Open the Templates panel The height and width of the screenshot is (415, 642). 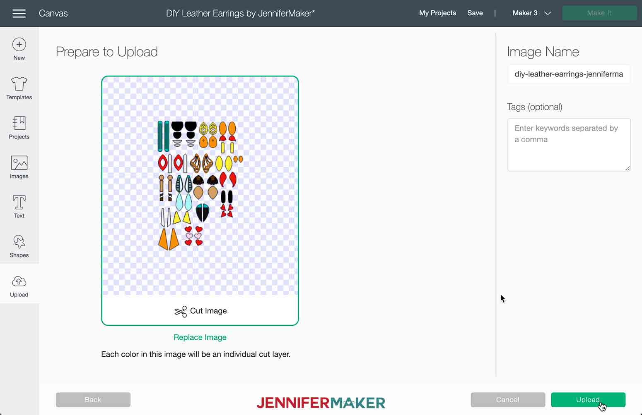click(x=19, y=88)
